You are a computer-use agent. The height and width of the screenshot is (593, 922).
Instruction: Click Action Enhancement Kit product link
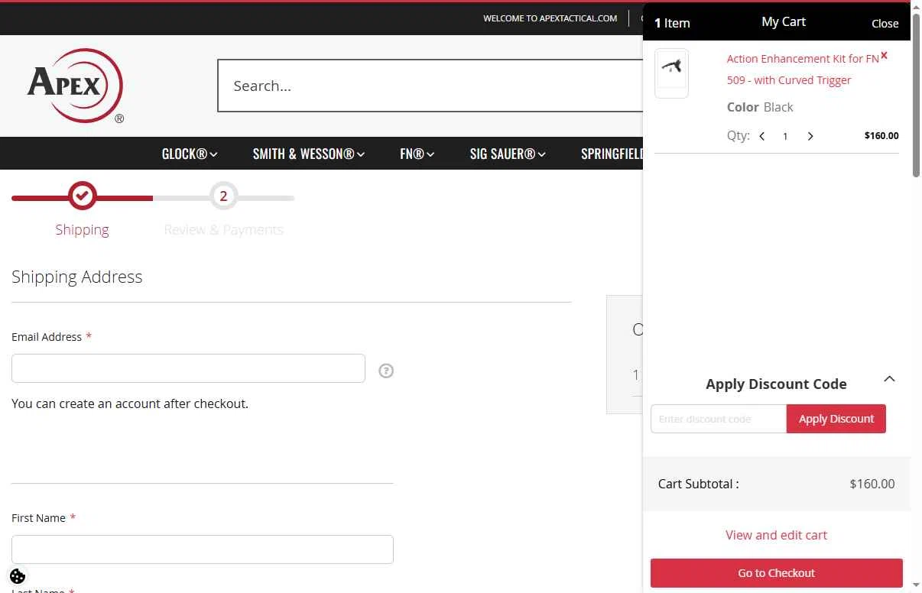(803, 70)
